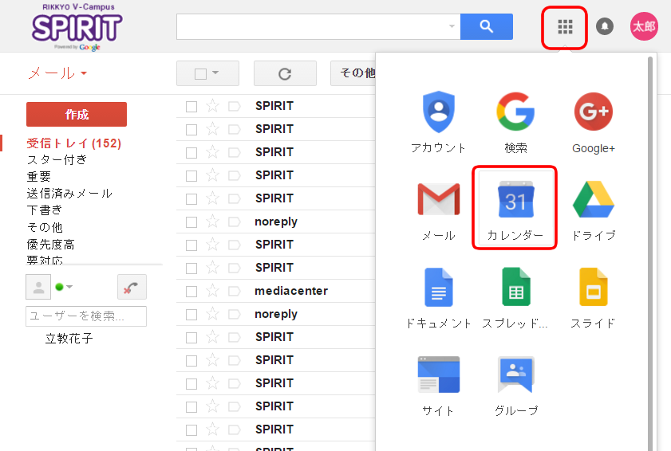Image resolution: width=671 pixels, height=451 pixels.
Task: Open 下書き folder
Action: pyautogui.click(x=45, y=210)
